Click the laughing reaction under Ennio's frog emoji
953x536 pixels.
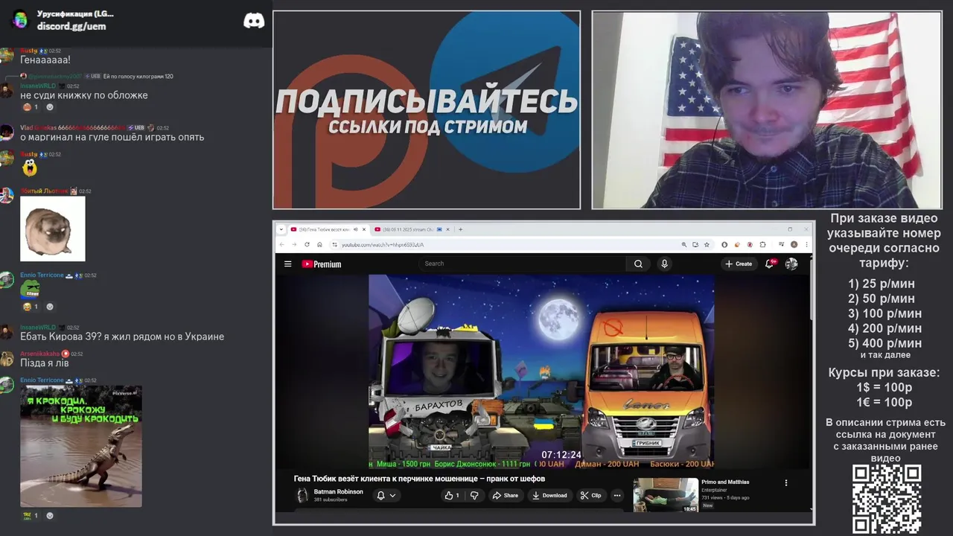pos(31,307)
